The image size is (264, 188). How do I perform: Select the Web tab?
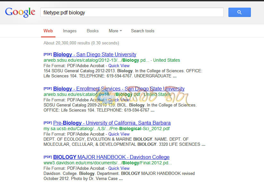pyautogui.click(x=48, y=31)
